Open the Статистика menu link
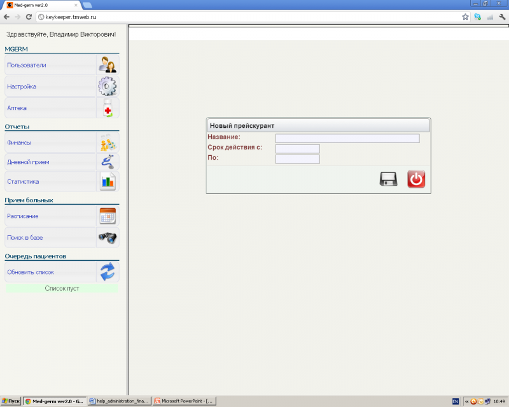This screenshot has width=509, height=407. coord(23,181)
